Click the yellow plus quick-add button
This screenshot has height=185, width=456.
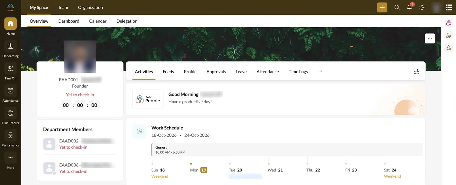point(382,7)
